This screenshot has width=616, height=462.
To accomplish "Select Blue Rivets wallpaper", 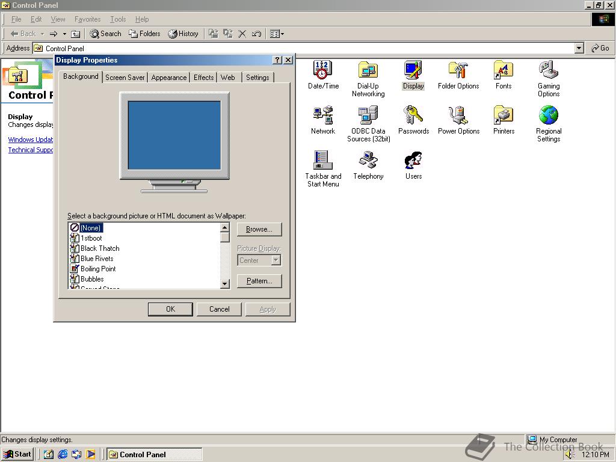I will pyautogui.click(x=92, y=259).
